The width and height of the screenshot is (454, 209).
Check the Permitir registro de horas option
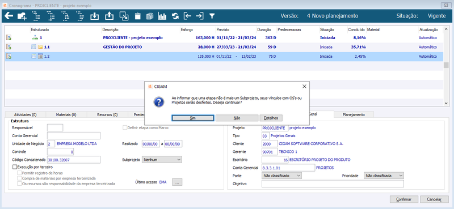click(x=19, y=173)
